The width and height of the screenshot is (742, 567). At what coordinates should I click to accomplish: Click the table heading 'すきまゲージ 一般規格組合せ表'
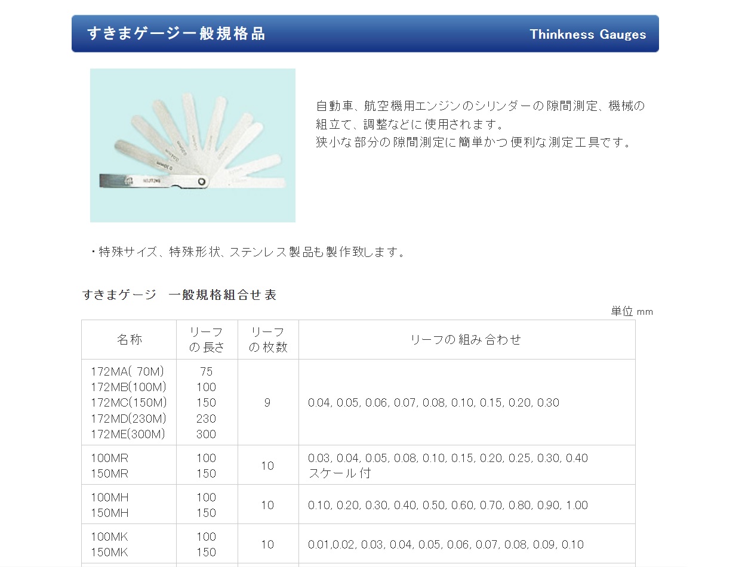tap(179, 295)
